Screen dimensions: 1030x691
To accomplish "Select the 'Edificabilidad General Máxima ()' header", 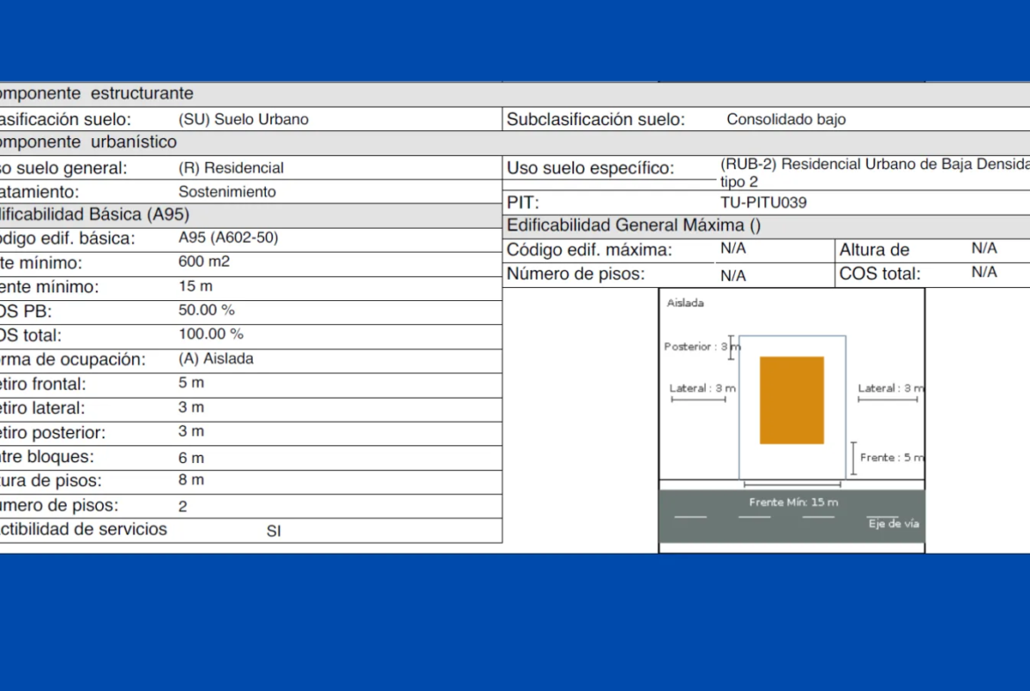I will [x=633, y=225].
